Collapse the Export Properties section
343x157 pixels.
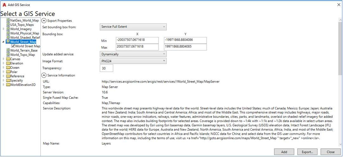[x=44, y=21]
